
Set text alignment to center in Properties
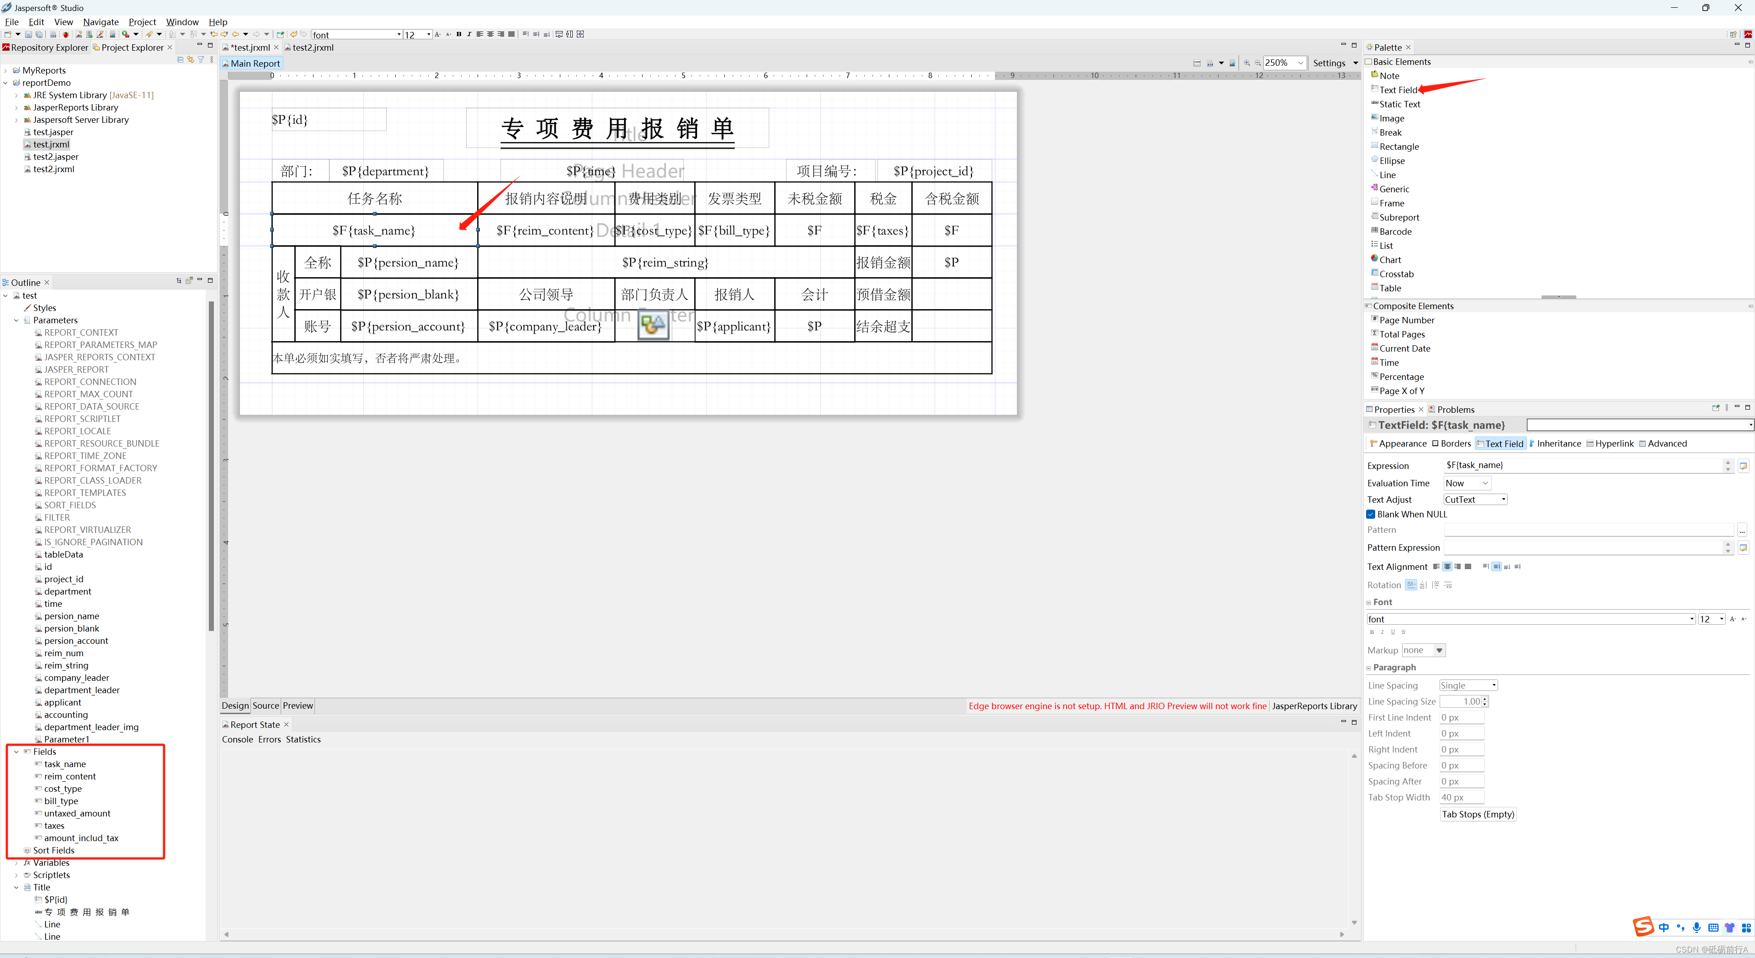1447,567
